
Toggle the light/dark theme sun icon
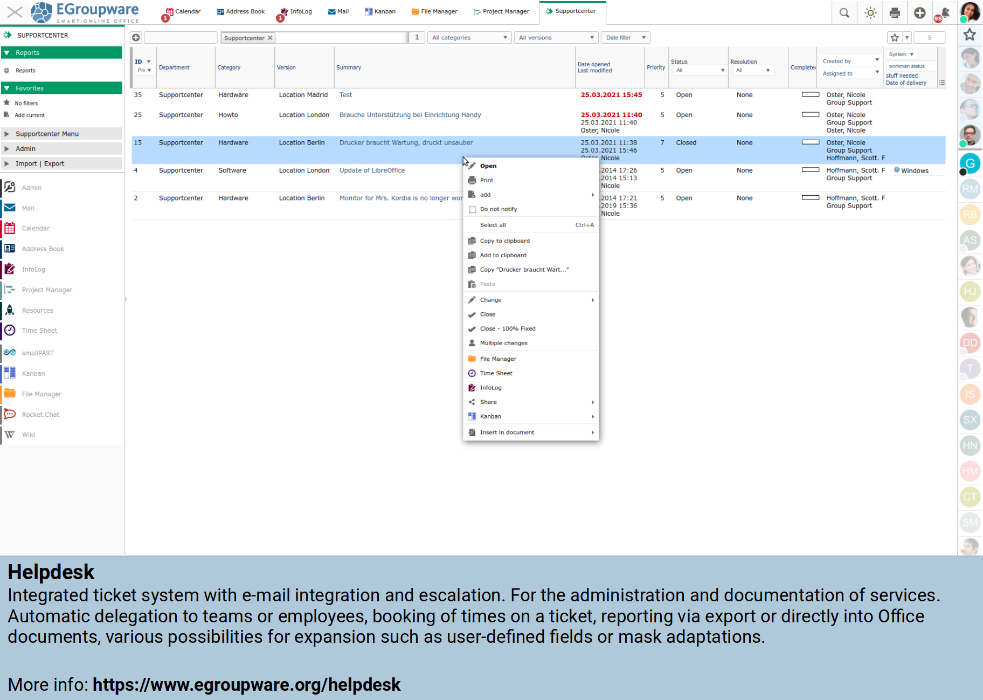tap(870, 13)
